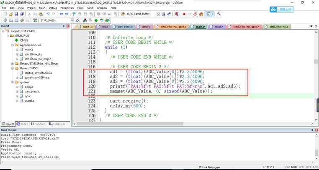
Task: Open Options for Target wand icon
Action: point(77,20)
